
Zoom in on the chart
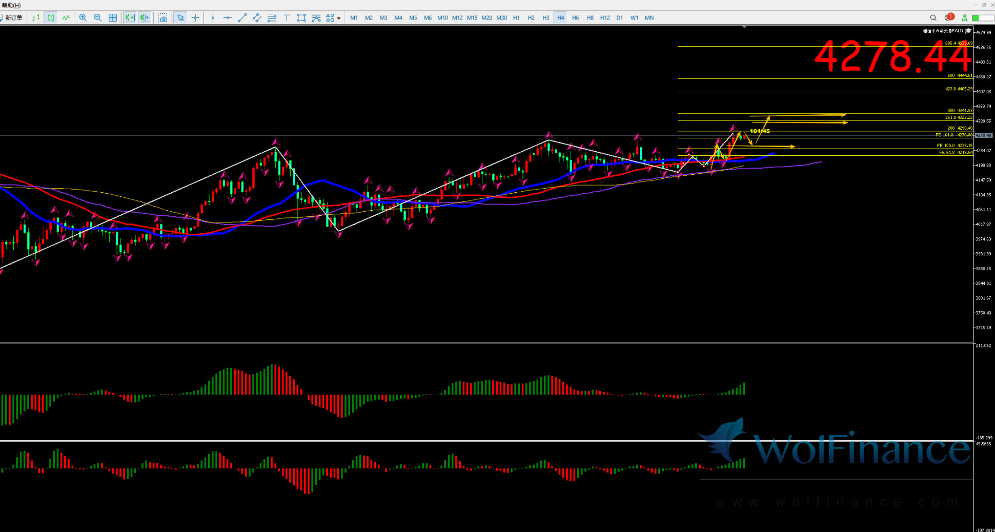83,18
